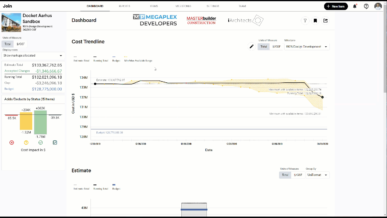
Task: Click the share icon on Dashboard header
Action: [x=325, y=21]
